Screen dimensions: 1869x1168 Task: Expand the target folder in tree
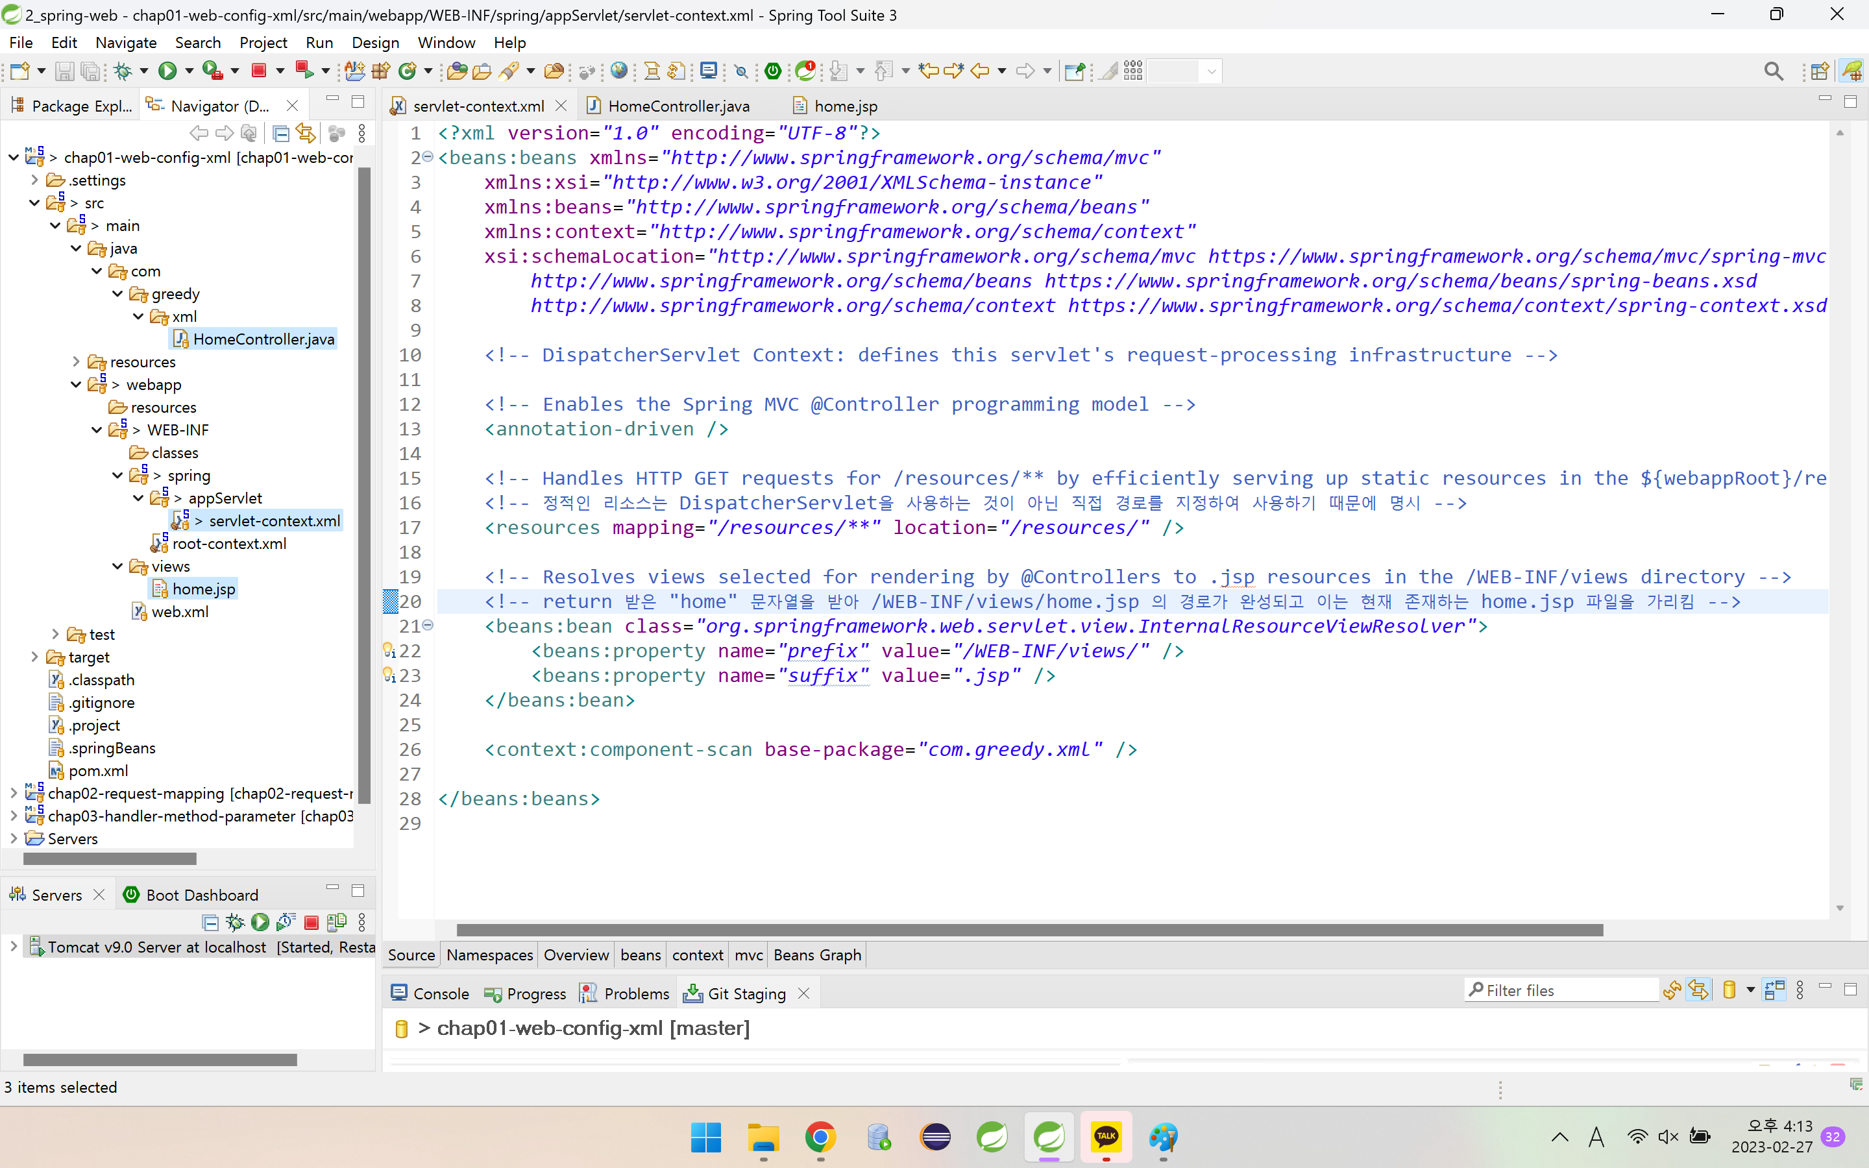coord(34,657)
